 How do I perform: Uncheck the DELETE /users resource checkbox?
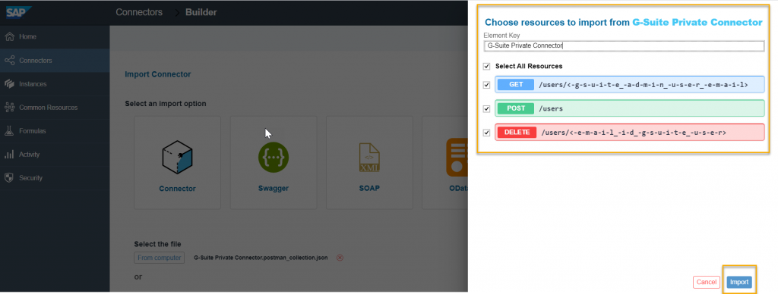point(487,133)
